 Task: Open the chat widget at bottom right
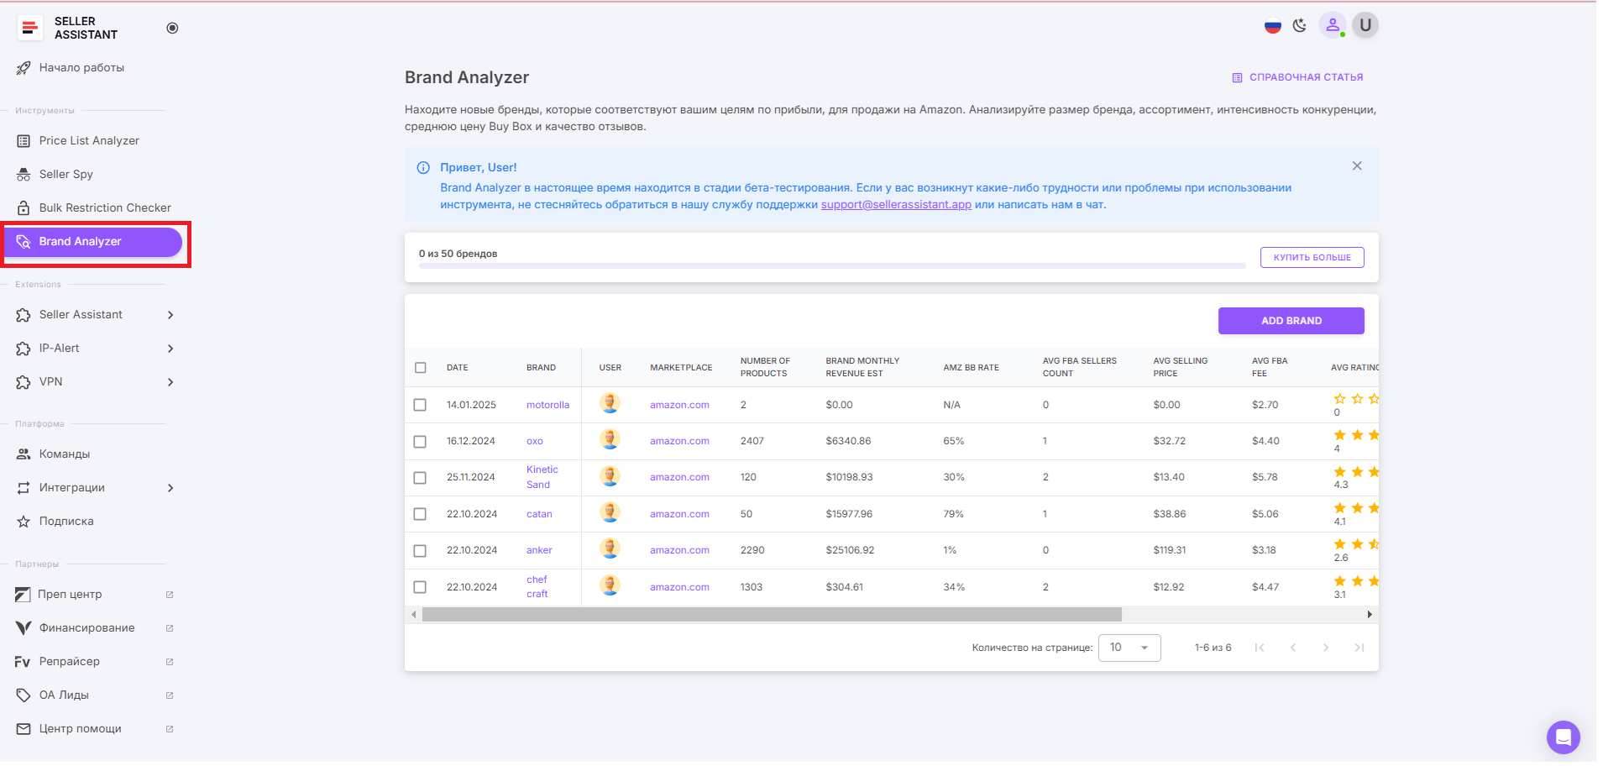click(1563, 737)
